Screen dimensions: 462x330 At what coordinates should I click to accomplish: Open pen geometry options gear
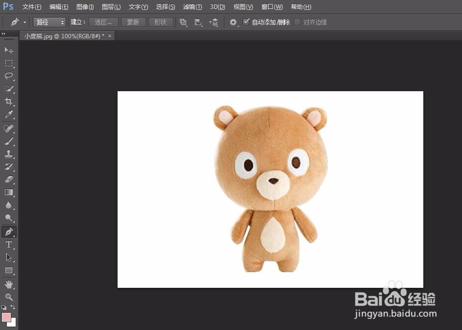point(233,22)
